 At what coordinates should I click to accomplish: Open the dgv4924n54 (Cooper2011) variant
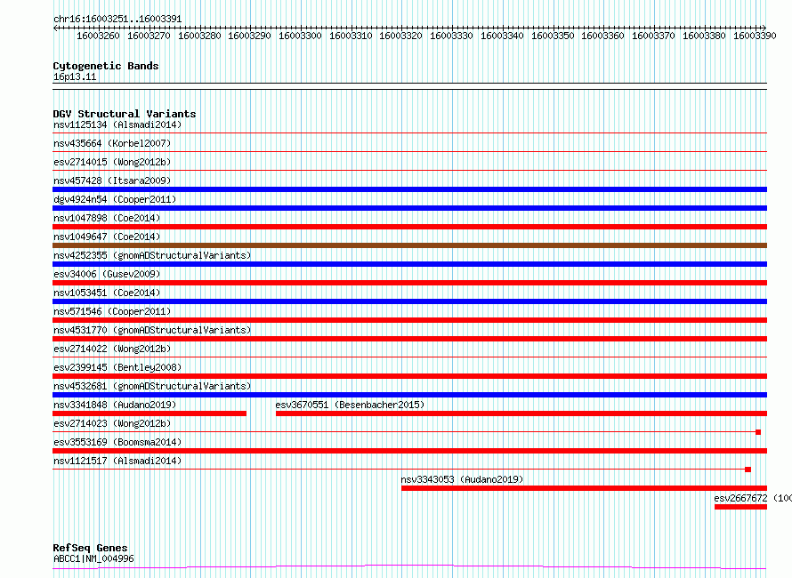pyautogui.click(x=115, y=199)
